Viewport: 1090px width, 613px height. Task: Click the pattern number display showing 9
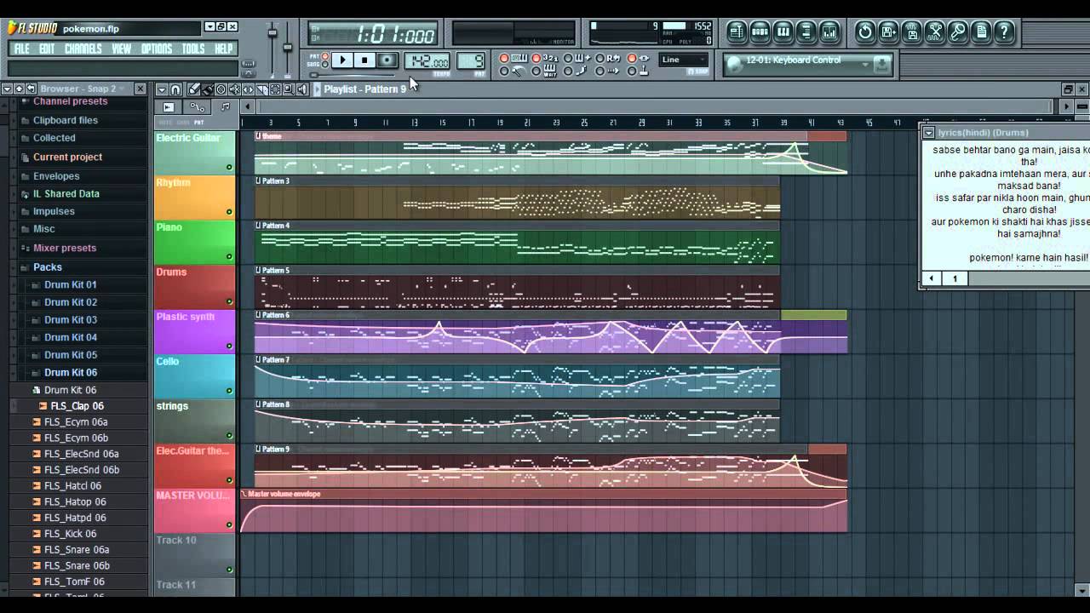tap(471, 61)
